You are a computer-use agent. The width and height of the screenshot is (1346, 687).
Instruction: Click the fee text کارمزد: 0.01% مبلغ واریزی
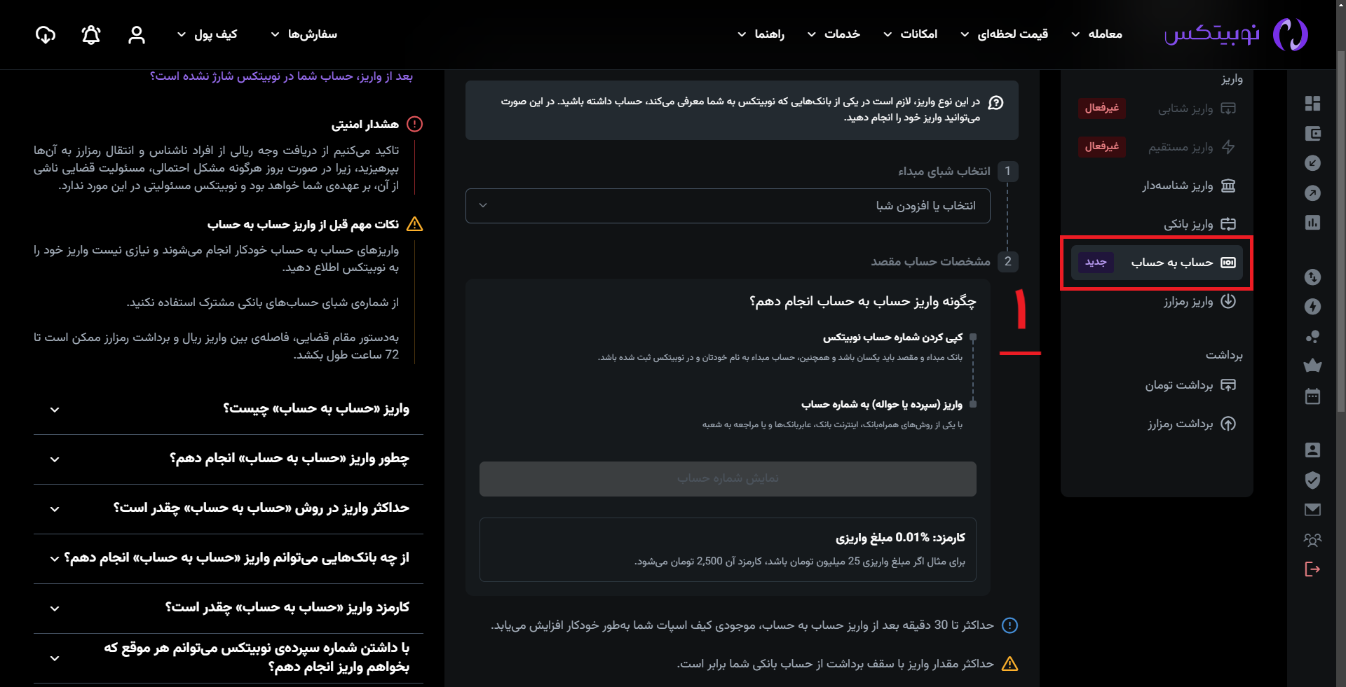coord(900,538)
